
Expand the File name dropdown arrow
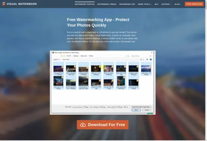(x=129, y=107)
